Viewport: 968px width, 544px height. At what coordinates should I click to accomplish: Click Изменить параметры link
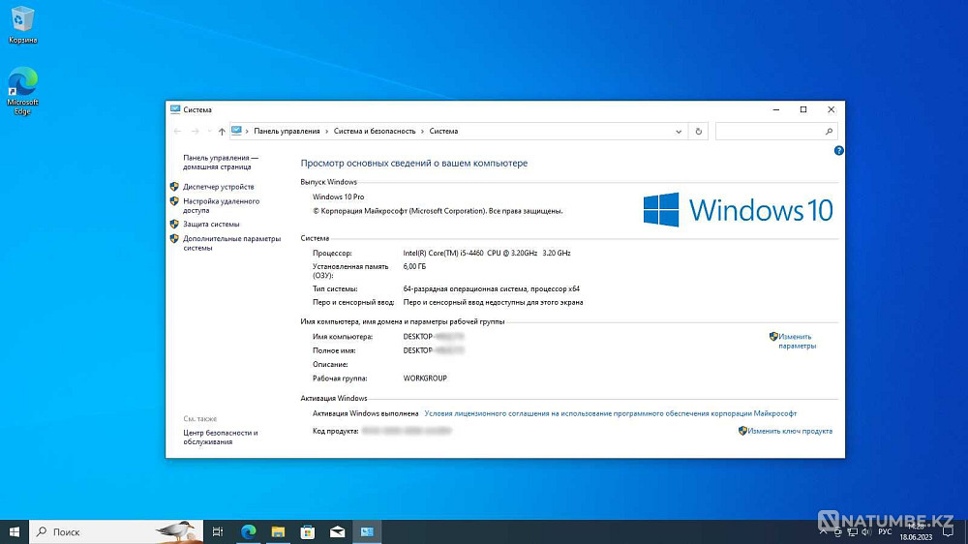click(x=797, y=341)
